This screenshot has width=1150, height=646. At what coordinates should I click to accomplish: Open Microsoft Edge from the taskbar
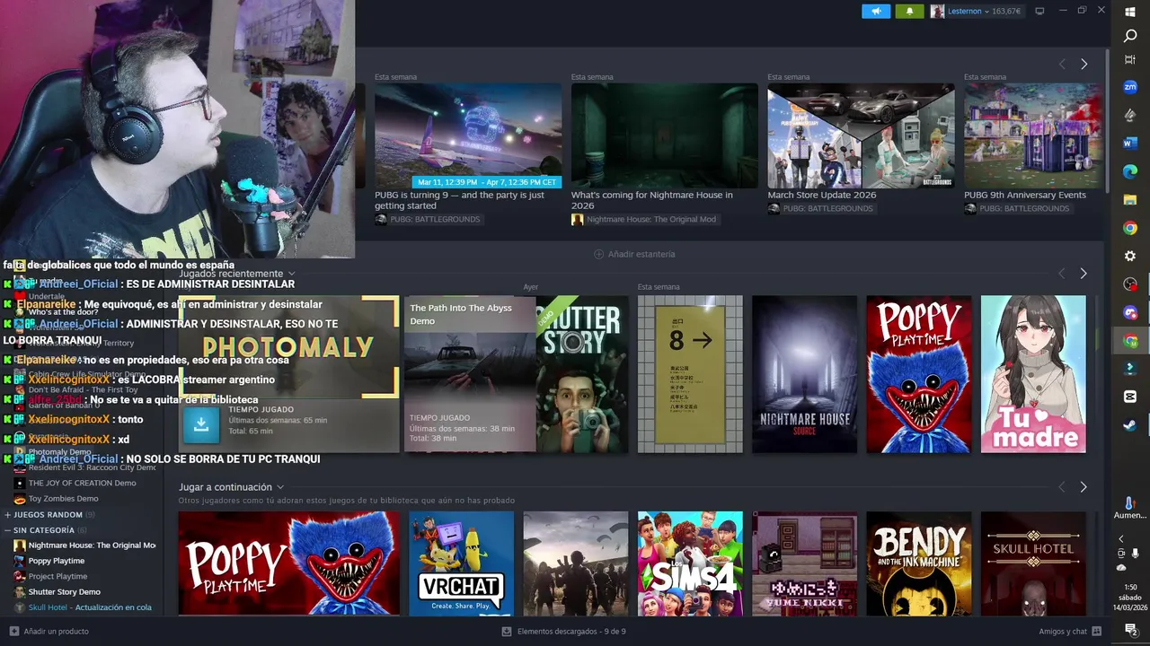[1130, 171]
